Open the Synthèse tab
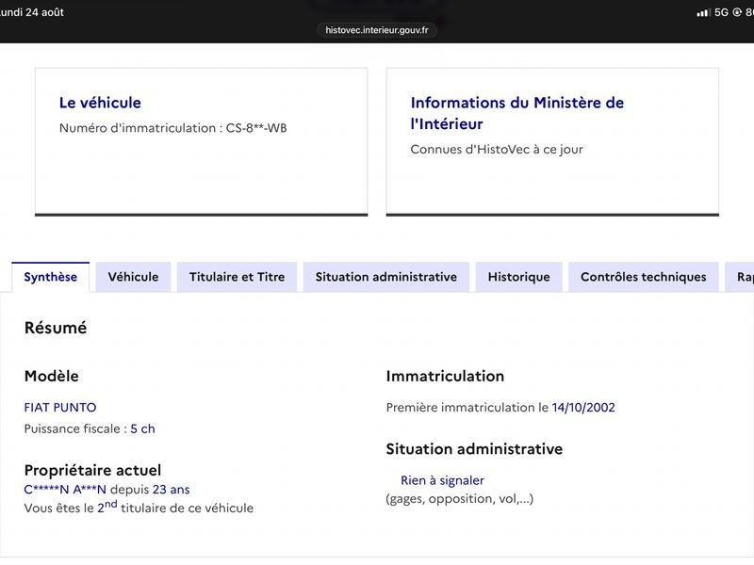Screen dimensions: 754x565 click(51, 277)
